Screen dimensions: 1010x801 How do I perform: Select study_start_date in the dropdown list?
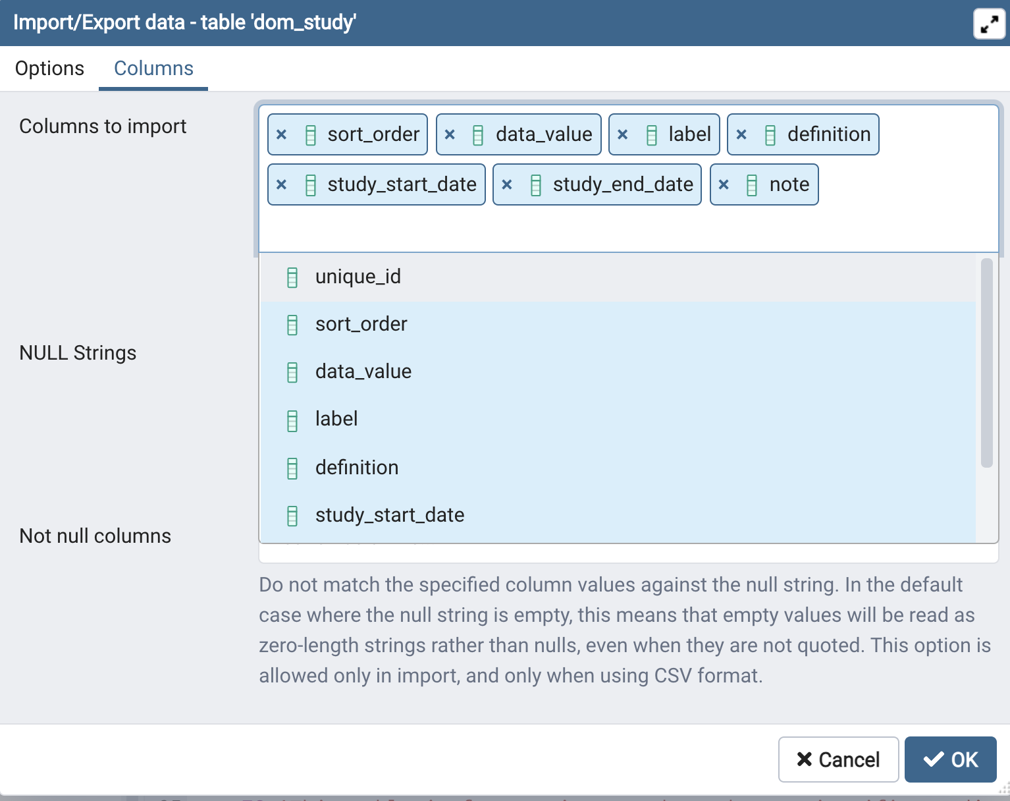point(390,515)
